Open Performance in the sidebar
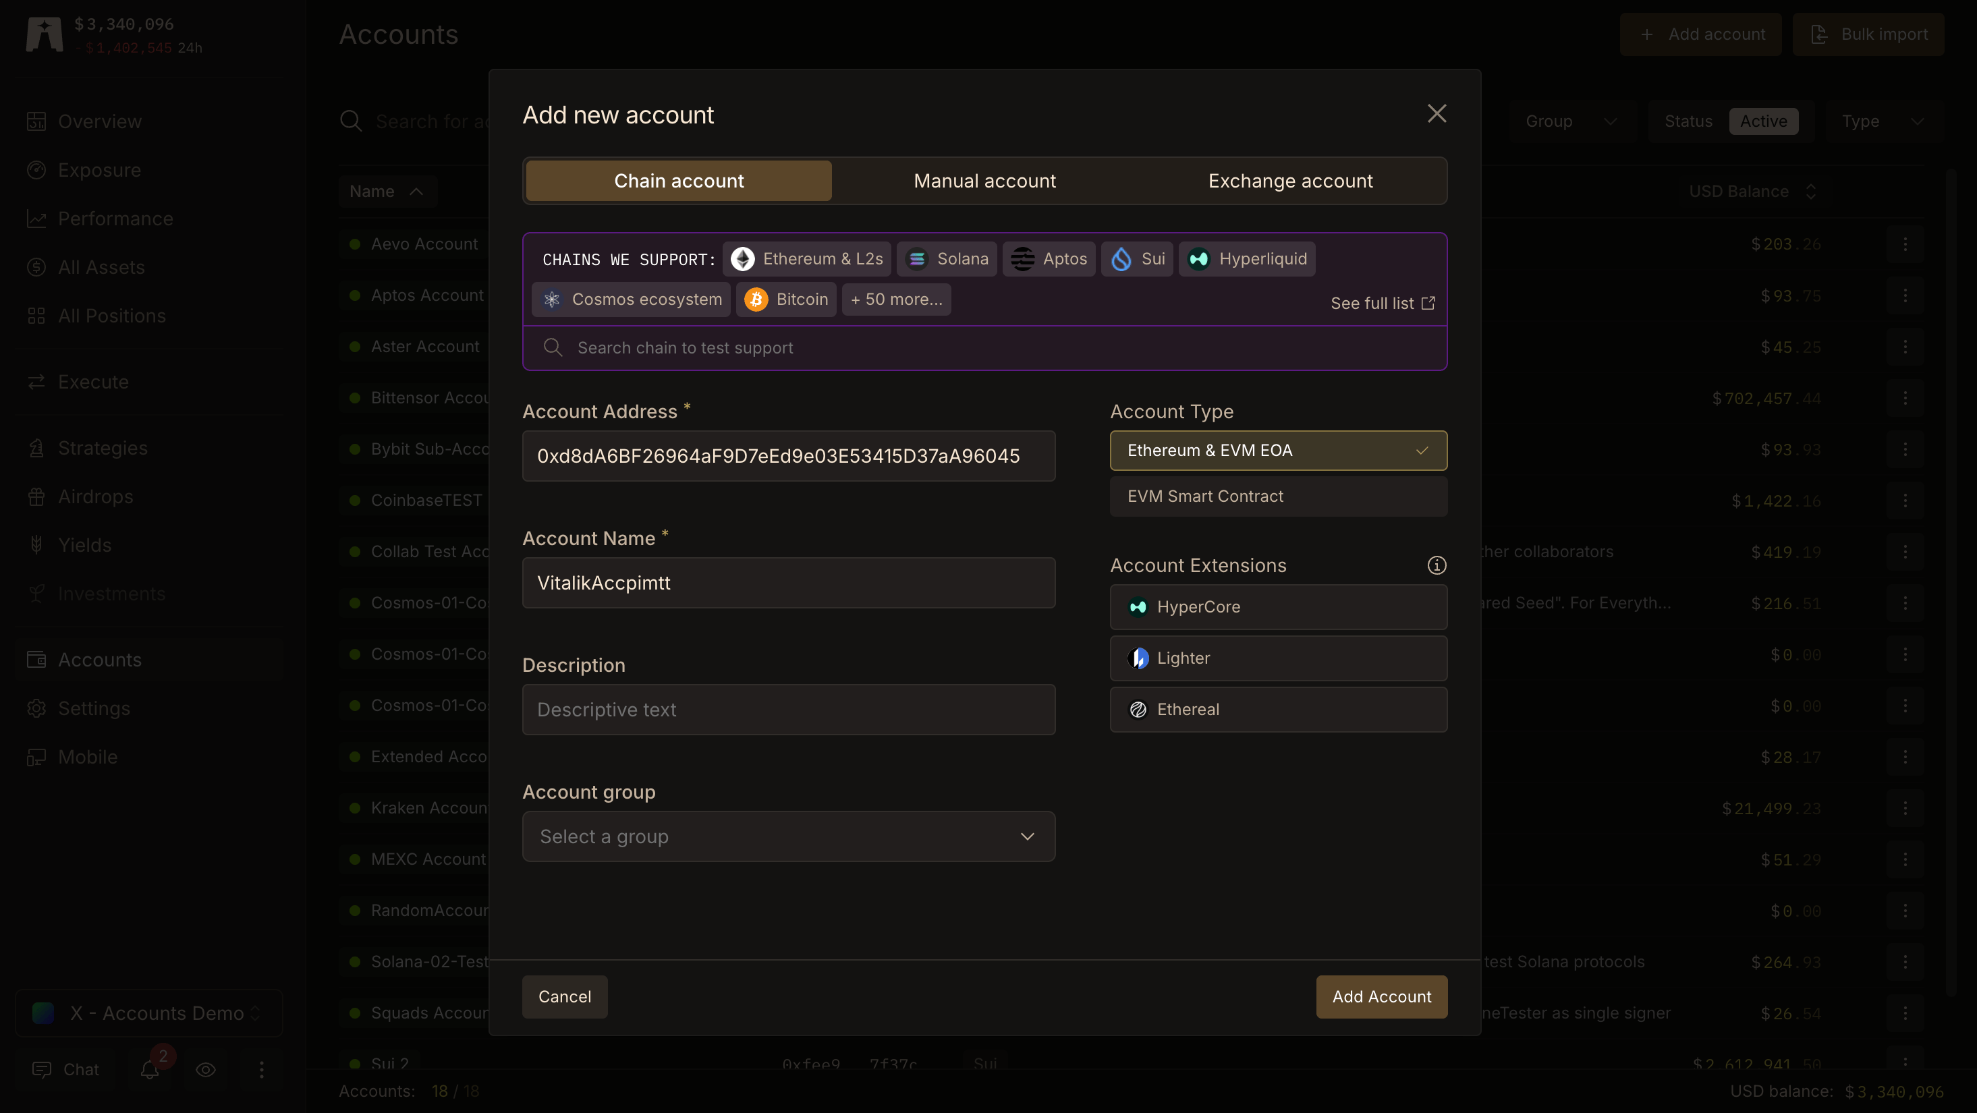The image size is (1977, 1113). click(x=149, y=219)
